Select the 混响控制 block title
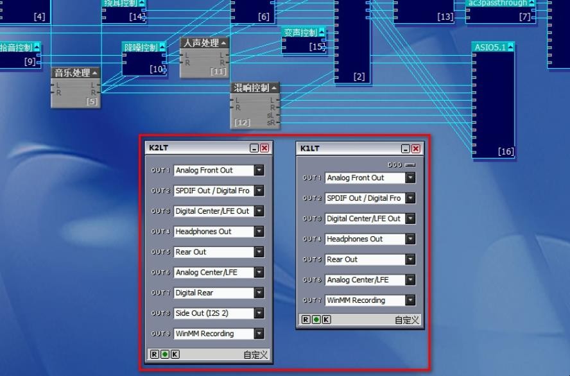Image resolution: width=570 pixels, height=376 pixels. (251, 88)
